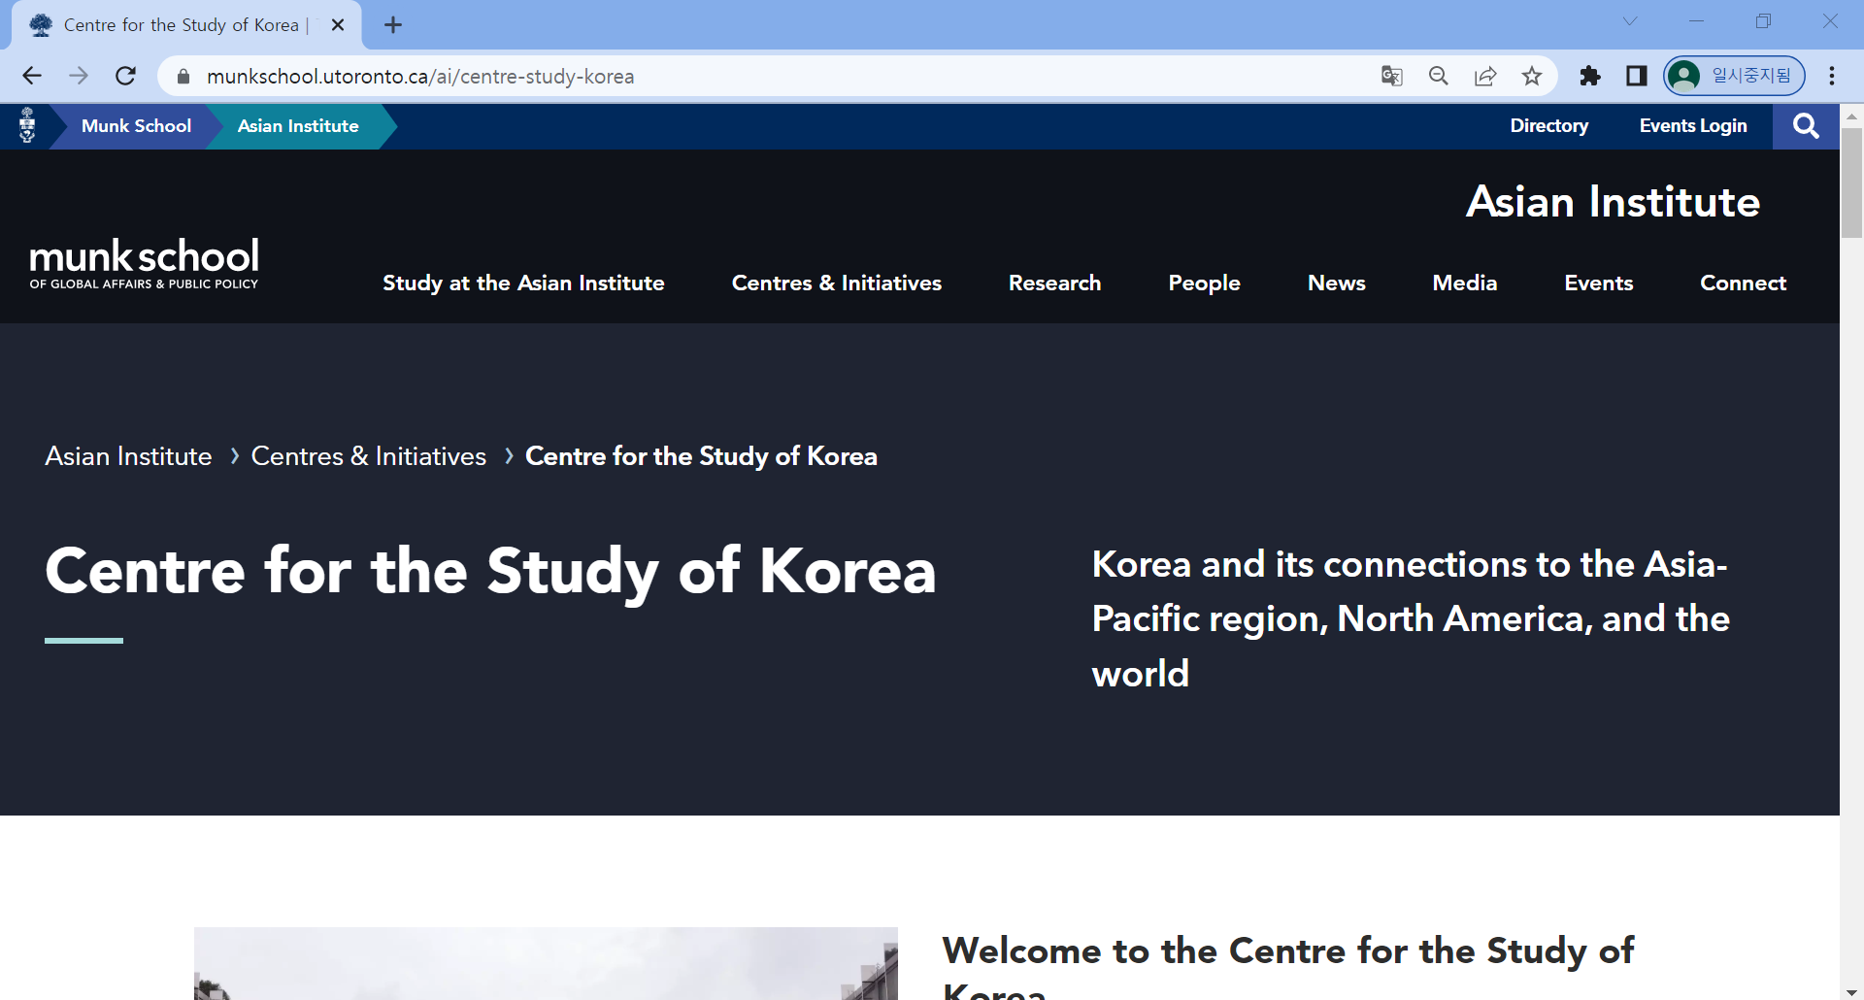
Task: Click the browser forward arrow
Action: pyautogui.click(x=79, y=76)
